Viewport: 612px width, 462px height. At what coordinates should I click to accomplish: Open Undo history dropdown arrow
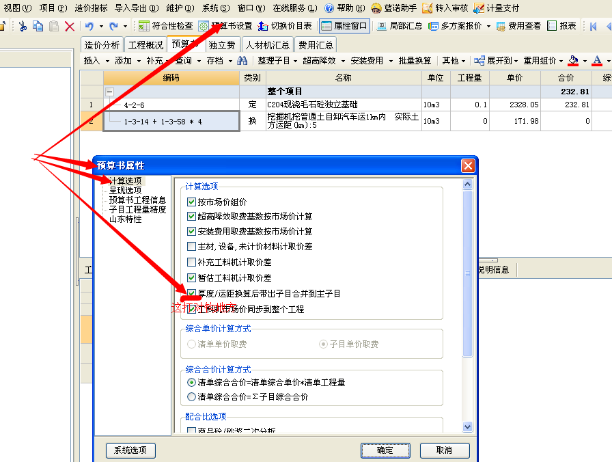[x=101, y=27]
